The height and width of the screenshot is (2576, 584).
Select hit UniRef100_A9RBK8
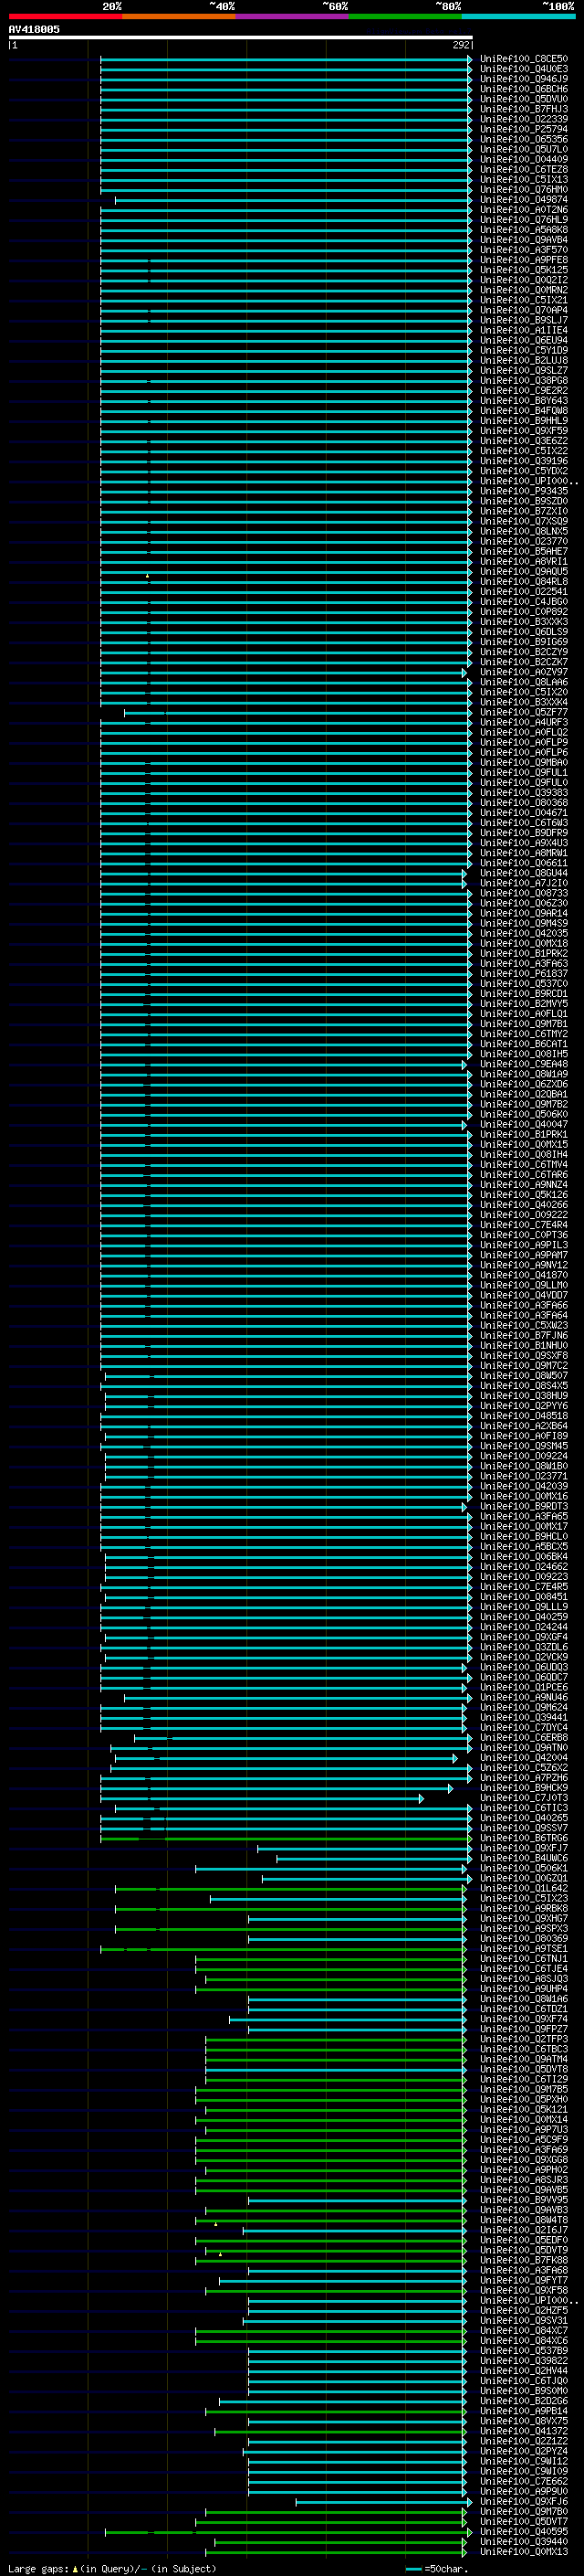pyautogui.click(x=524, y=1908)
